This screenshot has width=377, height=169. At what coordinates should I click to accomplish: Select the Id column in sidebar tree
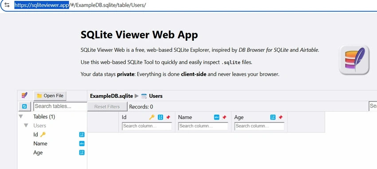tap(35, 135)
